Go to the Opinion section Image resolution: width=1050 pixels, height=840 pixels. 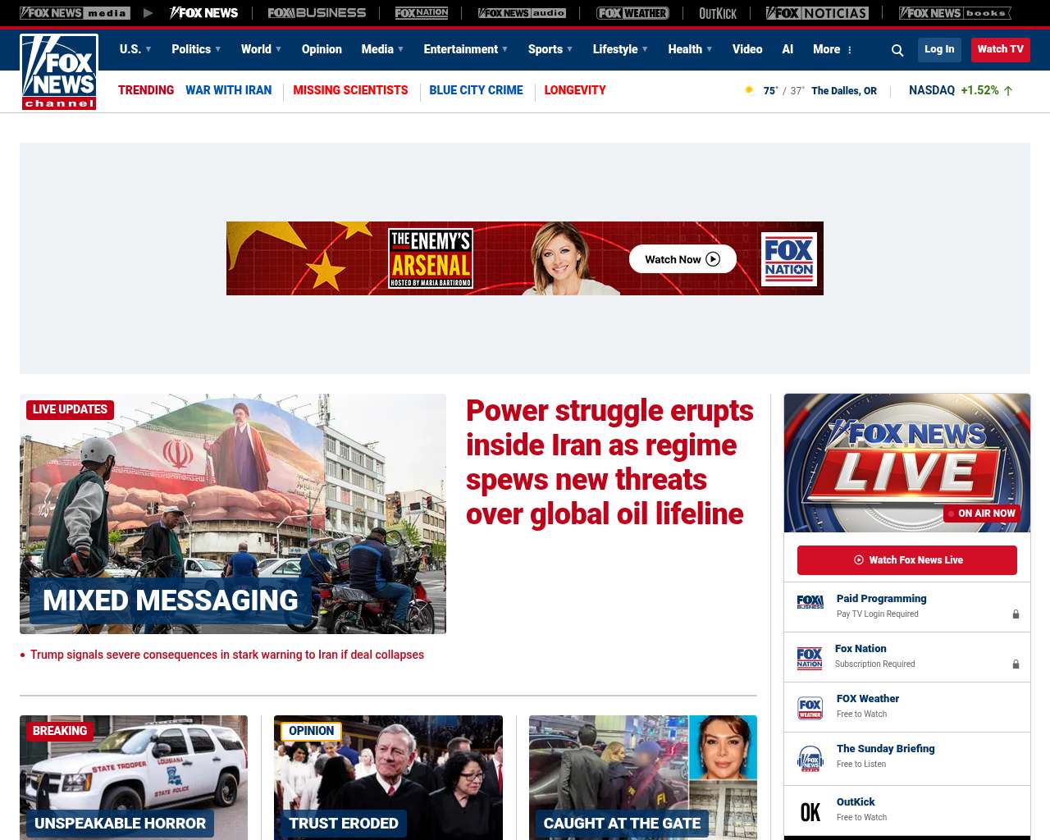[x=322, y=49]
